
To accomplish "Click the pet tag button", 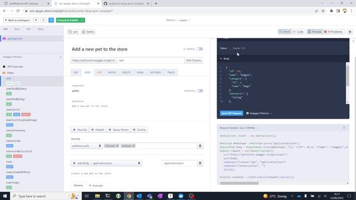I will [73, 32].
